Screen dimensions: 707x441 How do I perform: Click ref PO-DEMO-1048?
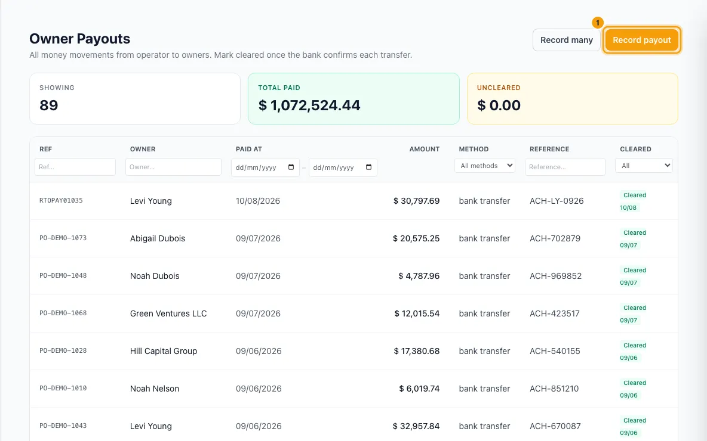(63, 275)
